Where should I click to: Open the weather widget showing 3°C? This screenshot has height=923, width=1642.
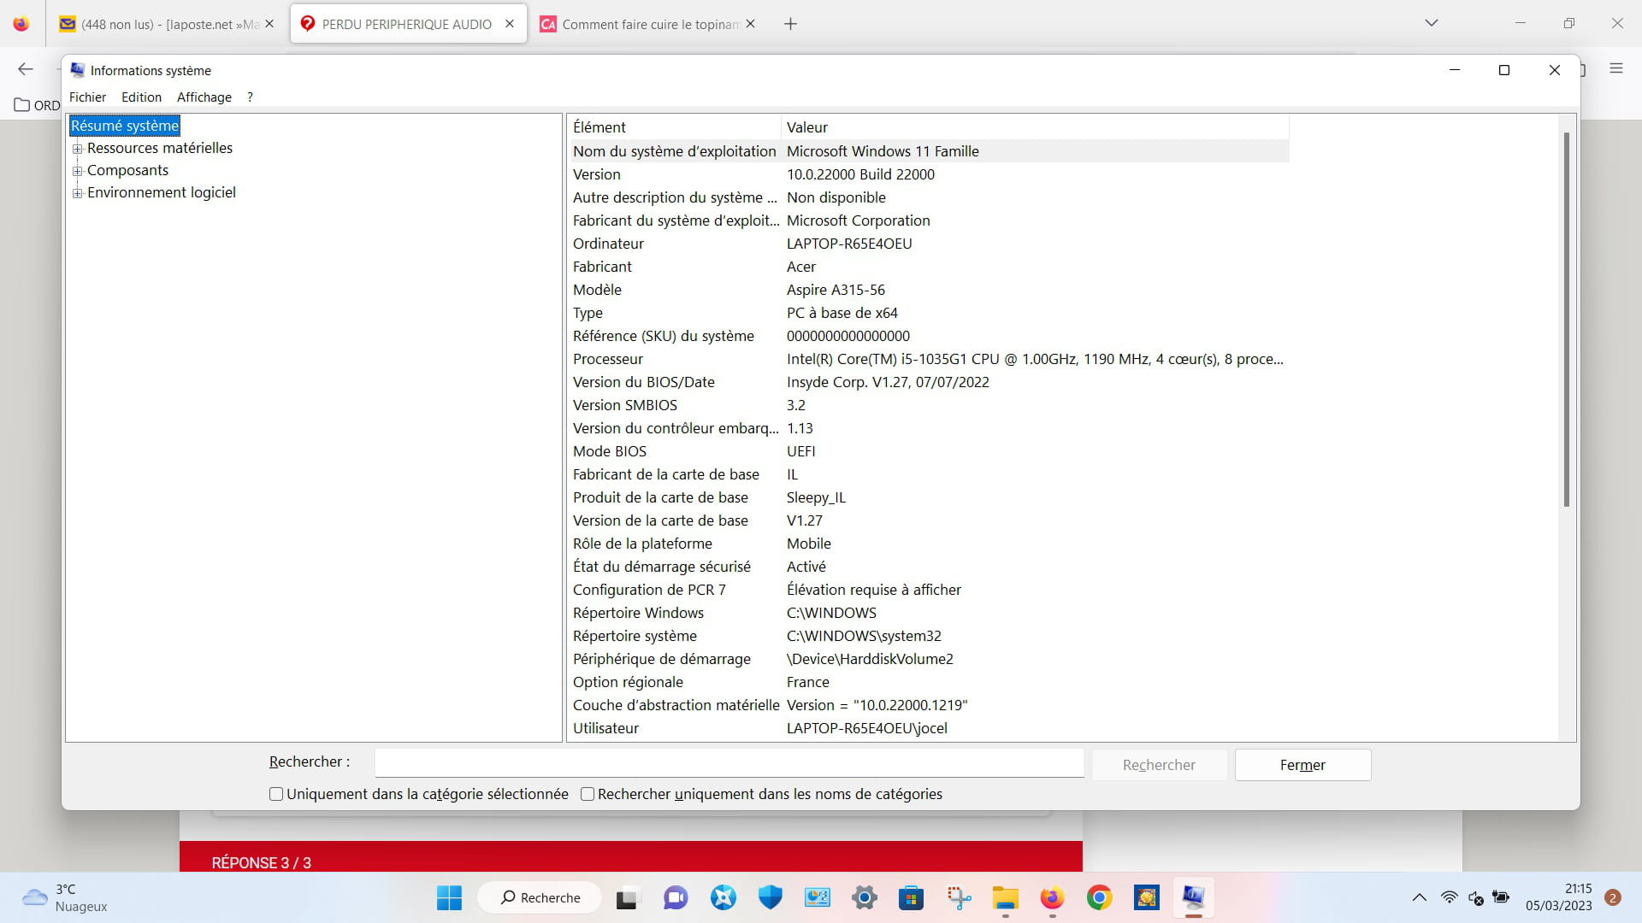65,897
